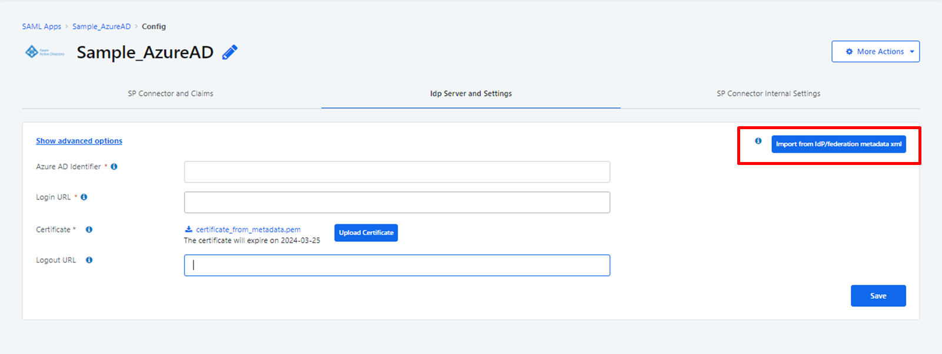Click the Login URL info icon

pyautogui.click(x=84, y=197)
